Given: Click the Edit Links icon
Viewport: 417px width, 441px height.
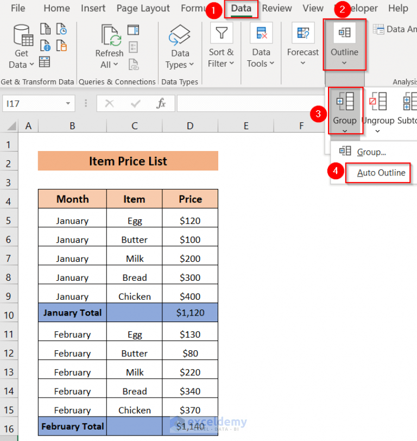Looking at the screenshot, I should point(134,65).
